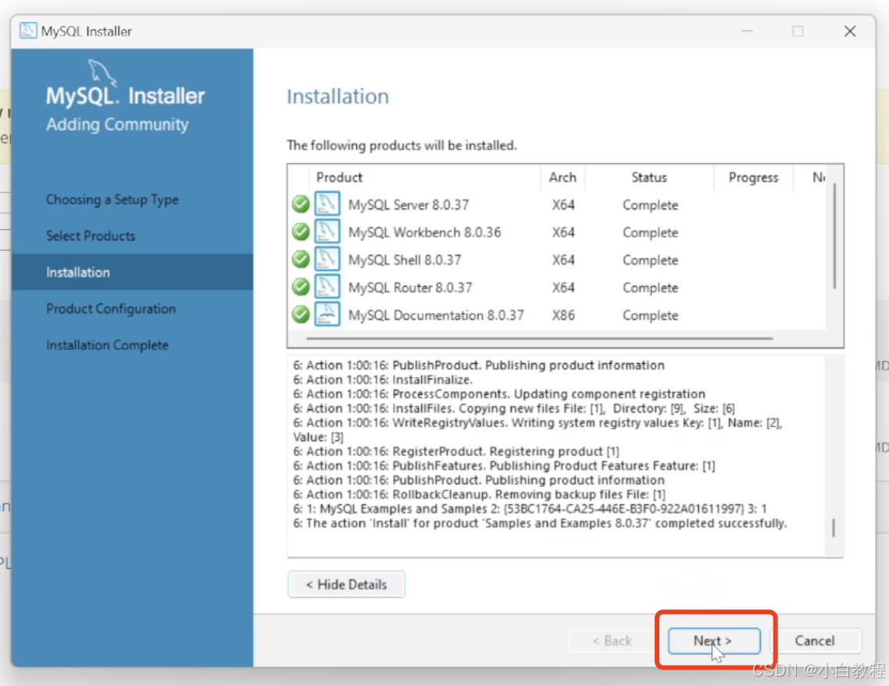Viewport: 889px width, 686px height.
Task: Click the Product column header
Action: pos(339,177)
